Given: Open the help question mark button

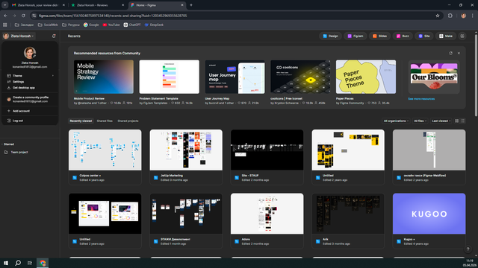Looking at the screenshot, I should (x=468, y=249).
